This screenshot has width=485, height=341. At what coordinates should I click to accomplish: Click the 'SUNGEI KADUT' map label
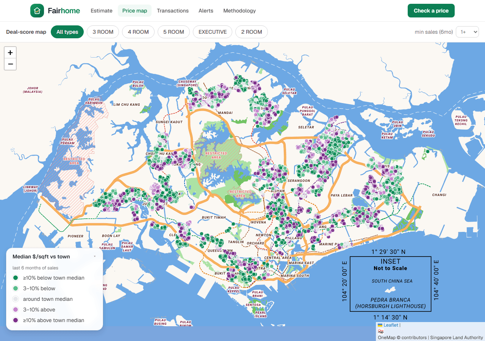[x=169, y=122]
